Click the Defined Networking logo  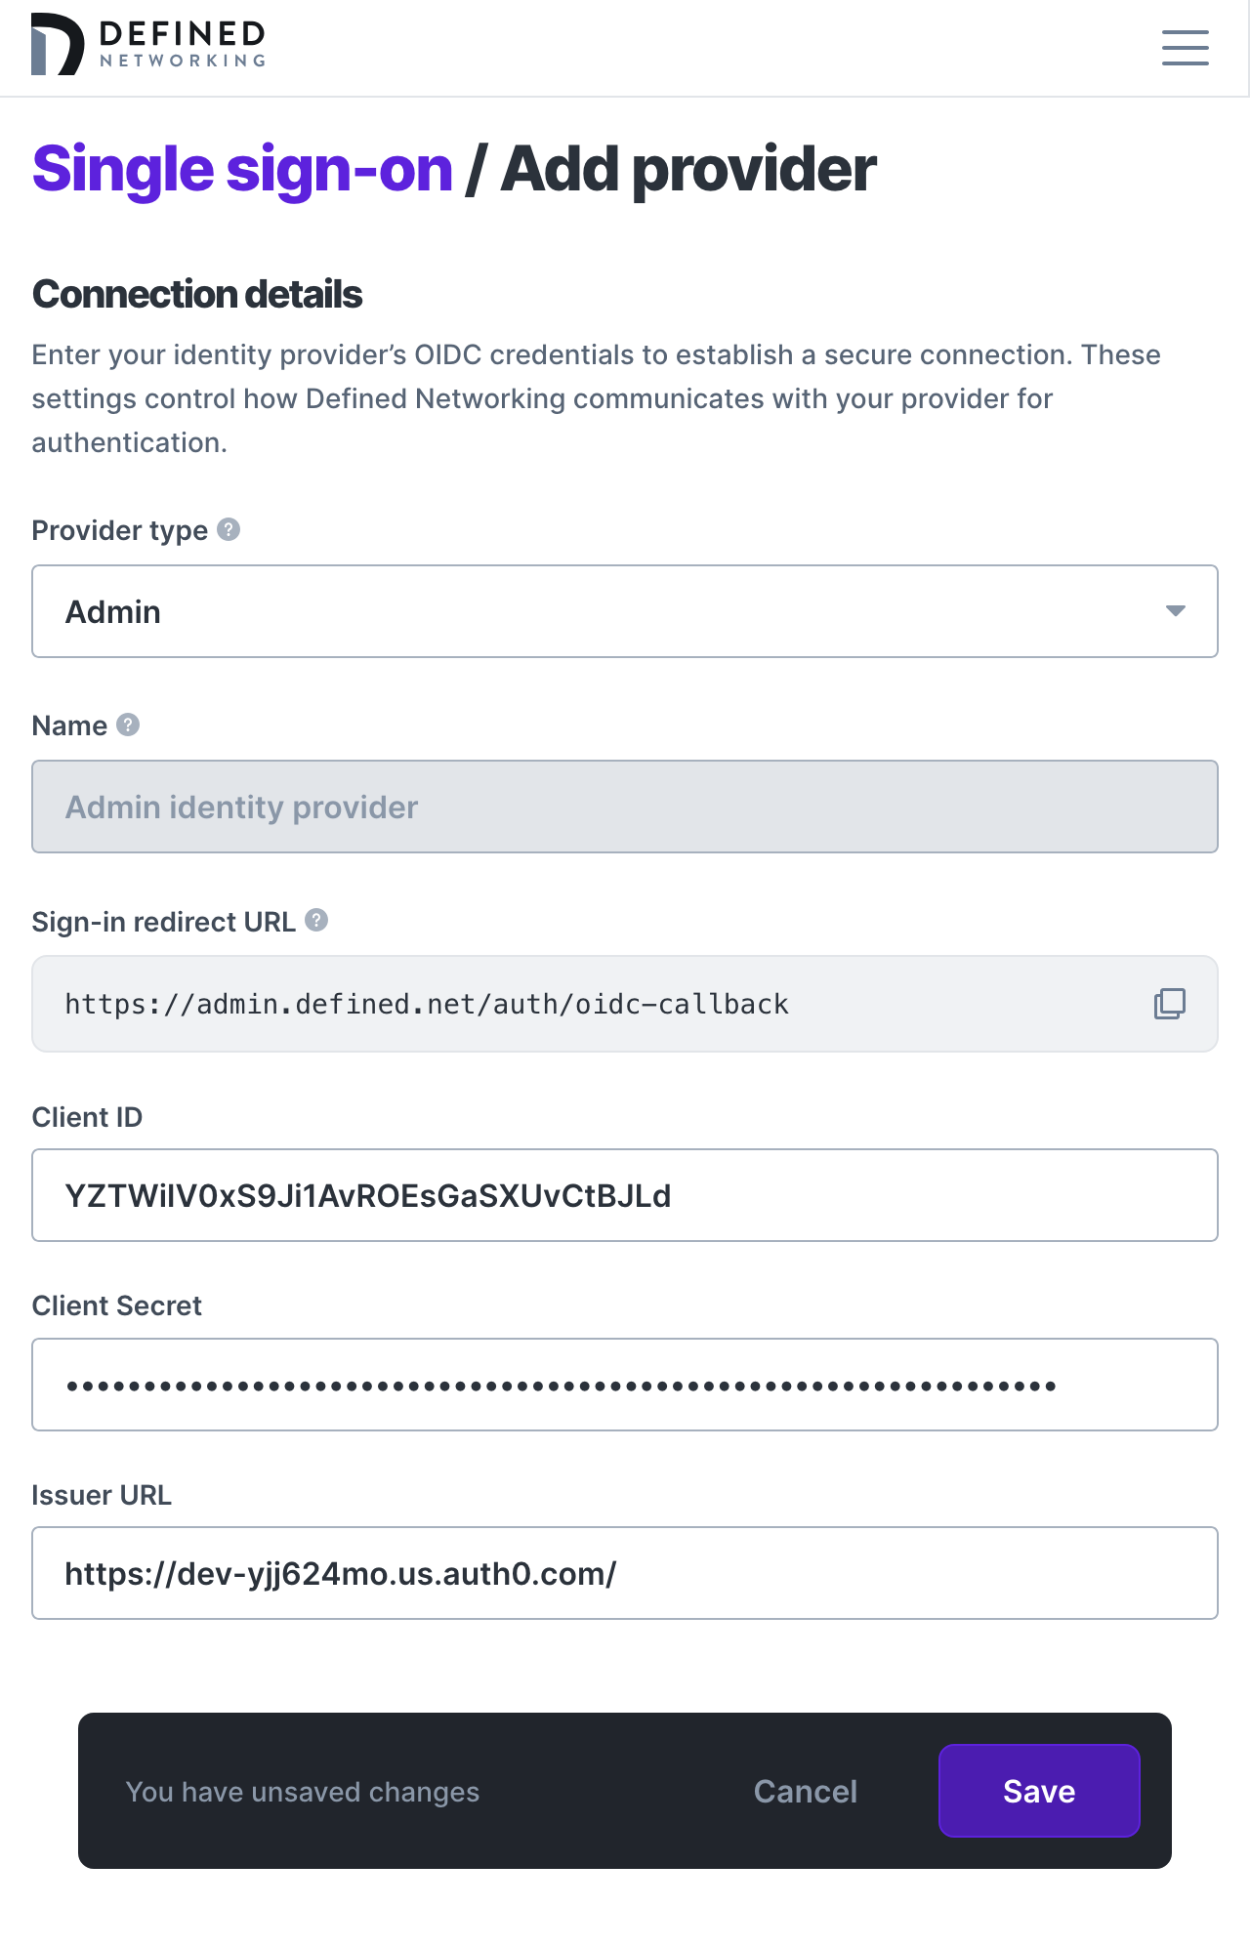point(146,44)
